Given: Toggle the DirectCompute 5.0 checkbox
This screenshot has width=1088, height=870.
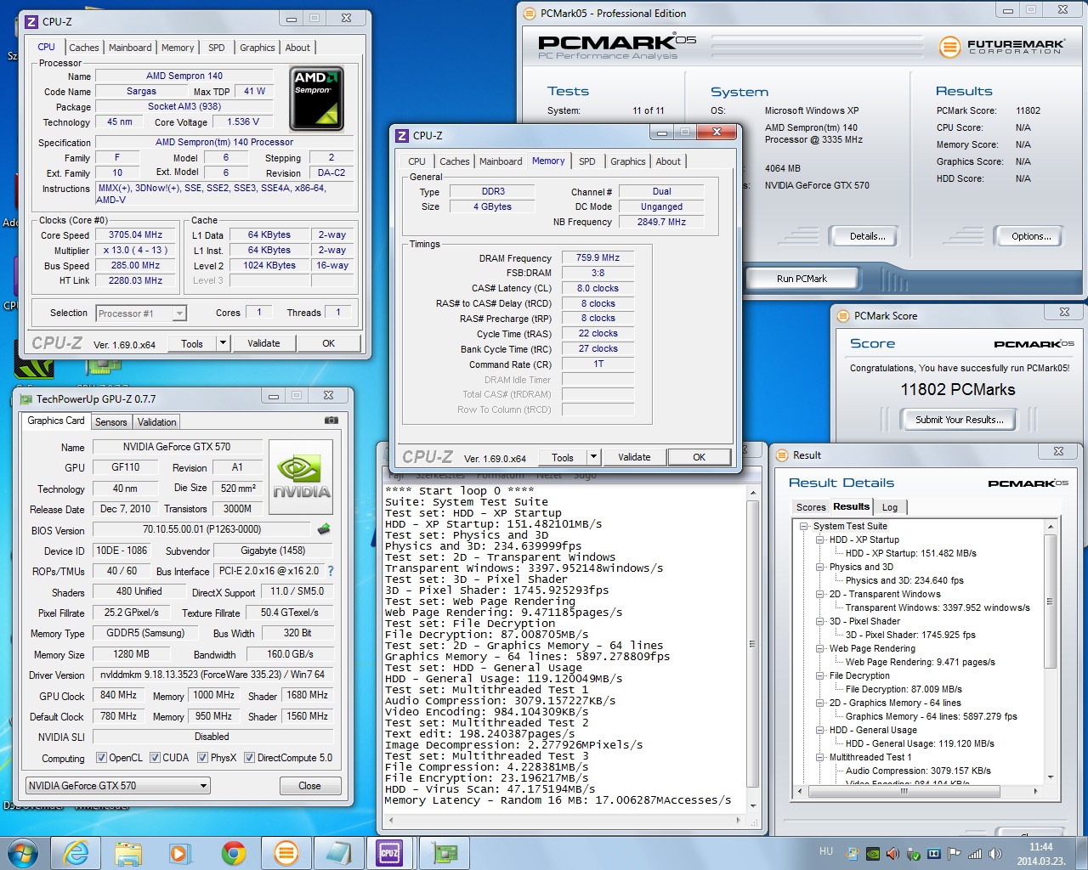Looking at the screenshot, I should pos(250,758).
